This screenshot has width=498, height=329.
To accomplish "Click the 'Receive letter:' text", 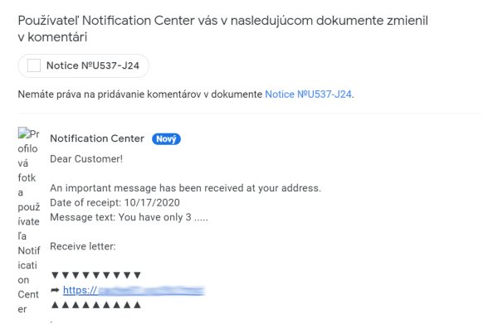I will [83, 246].
